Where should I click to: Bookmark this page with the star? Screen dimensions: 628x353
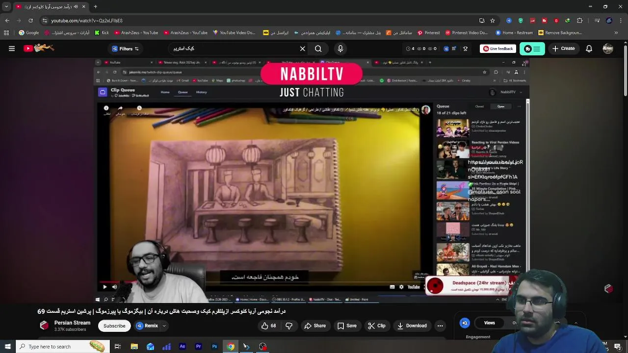point(493,21)
